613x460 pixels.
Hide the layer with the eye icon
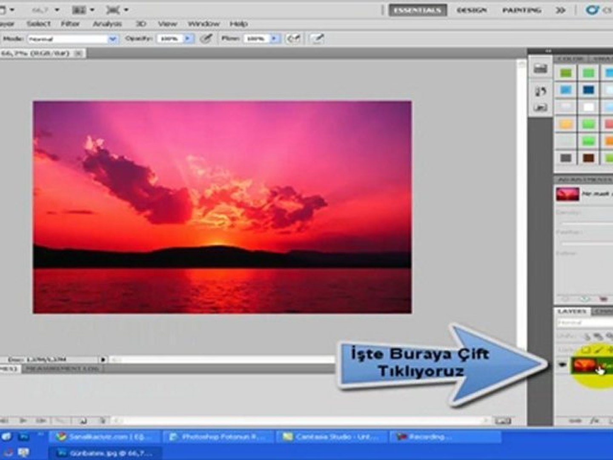[562, 365]
